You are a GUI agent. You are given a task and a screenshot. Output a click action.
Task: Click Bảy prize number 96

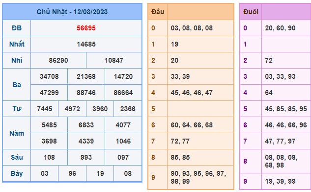(72, 173)
